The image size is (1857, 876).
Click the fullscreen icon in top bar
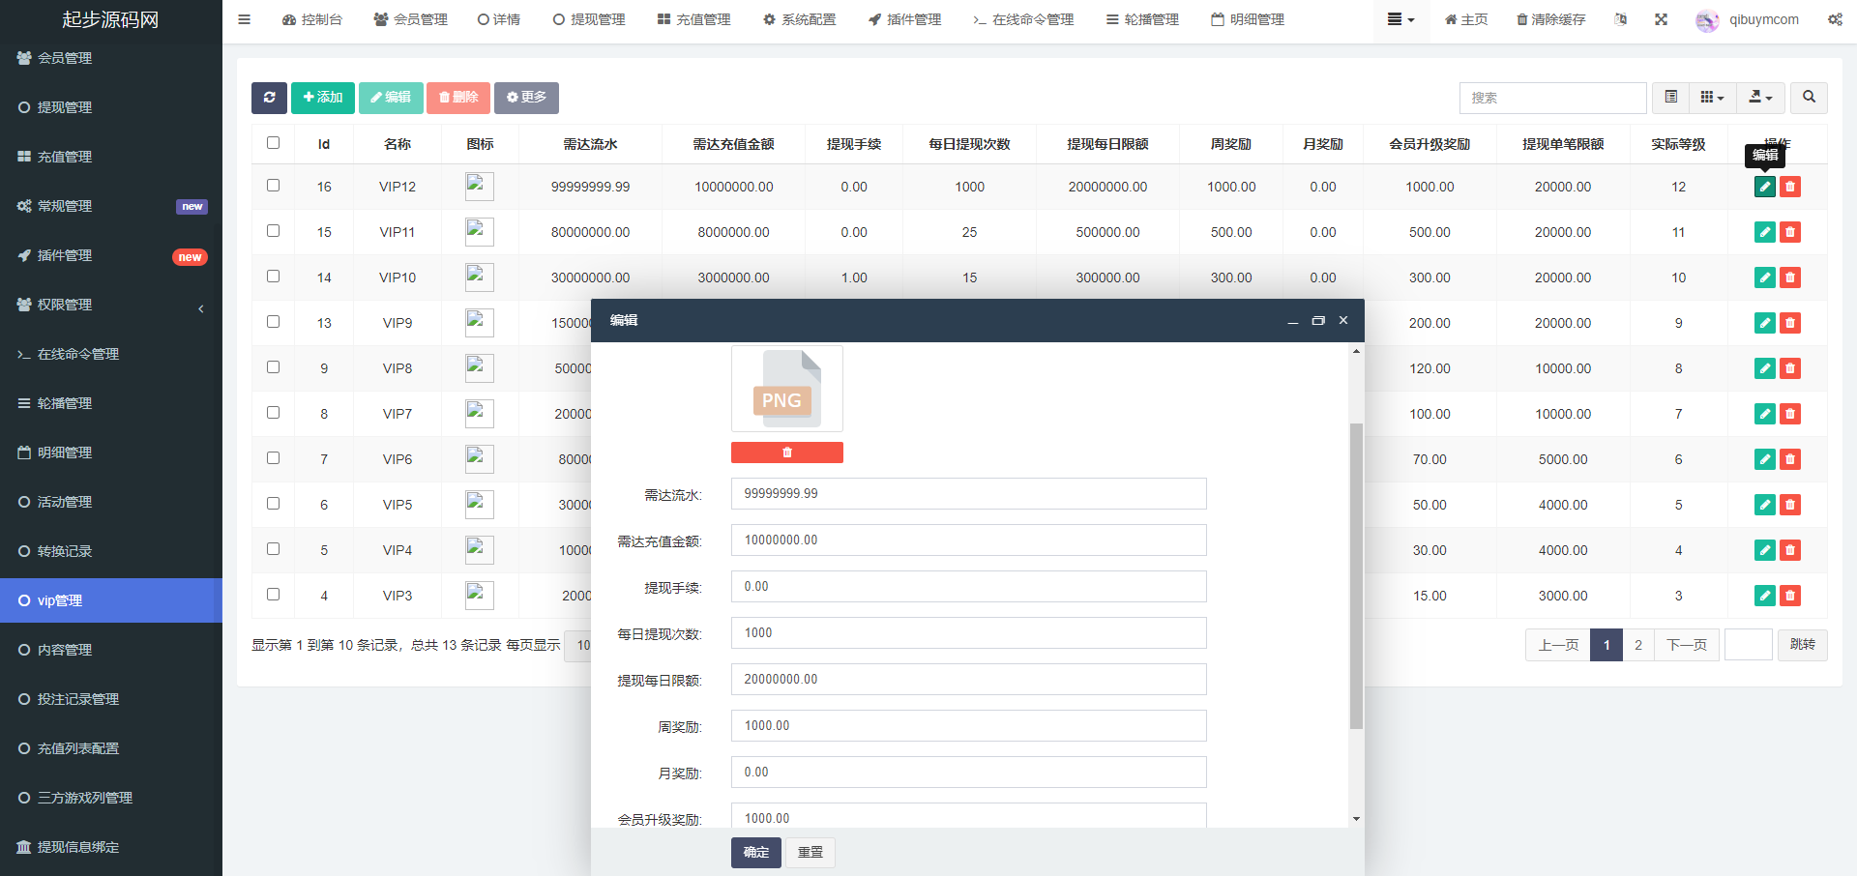click(1661, 19)
